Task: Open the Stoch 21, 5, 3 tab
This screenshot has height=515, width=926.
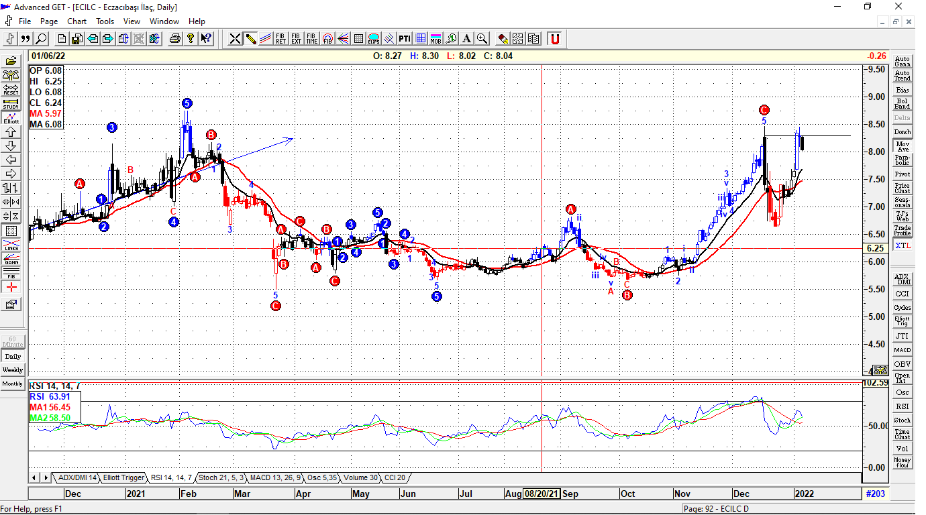Action: click(221, 478)
